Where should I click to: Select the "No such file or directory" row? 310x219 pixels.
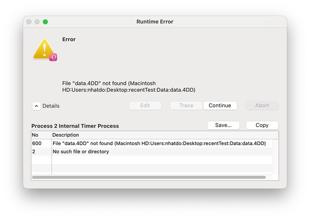click(81, 152)
